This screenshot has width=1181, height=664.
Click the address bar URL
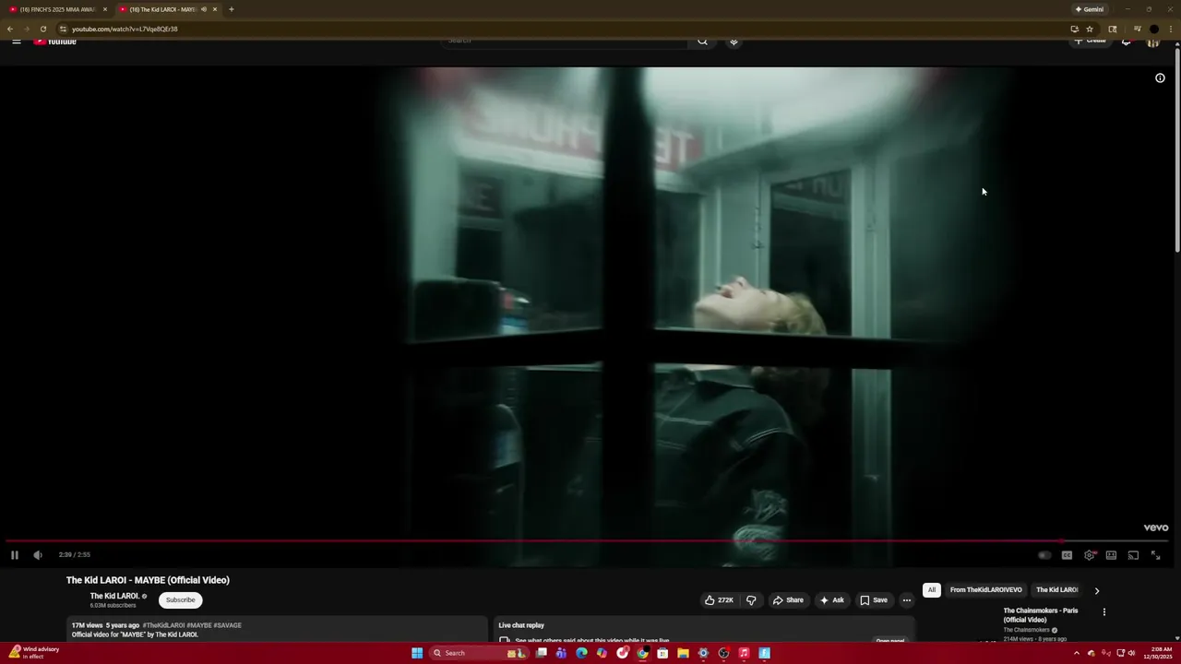pyautogui.click(x=125, y=29)
